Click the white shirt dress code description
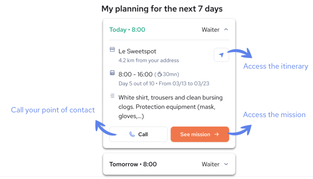Image resolution: width=313 pixels, height=179 pixels. pyautogui.click(x=170, y=107)
